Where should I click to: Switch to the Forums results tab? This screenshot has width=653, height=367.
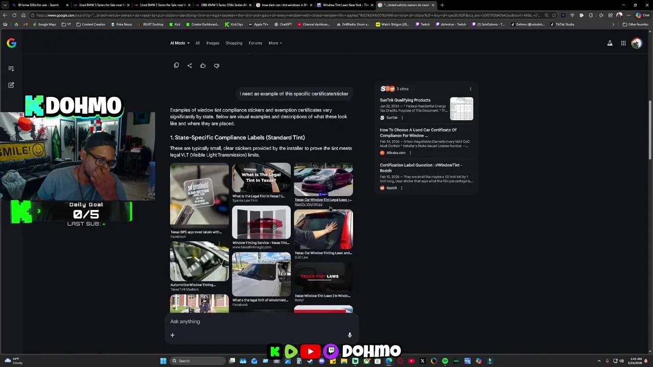click(255, 43)
